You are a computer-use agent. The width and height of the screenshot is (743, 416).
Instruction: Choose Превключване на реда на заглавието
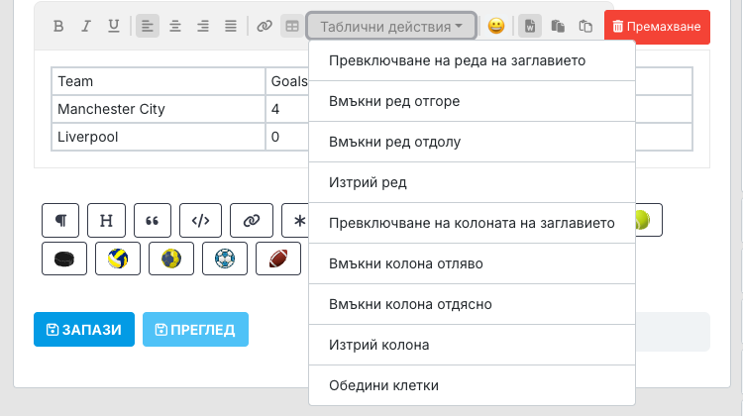point(472,60)
